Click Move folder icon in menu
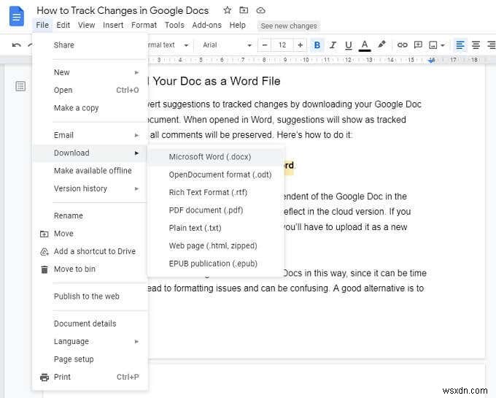The image size is (496, 398). (x=44, y=234)
